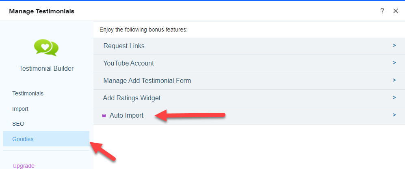This screenshot has height=169, width=405.
Task: Open the YouTube Account feature row
Action: coord(249,63)
